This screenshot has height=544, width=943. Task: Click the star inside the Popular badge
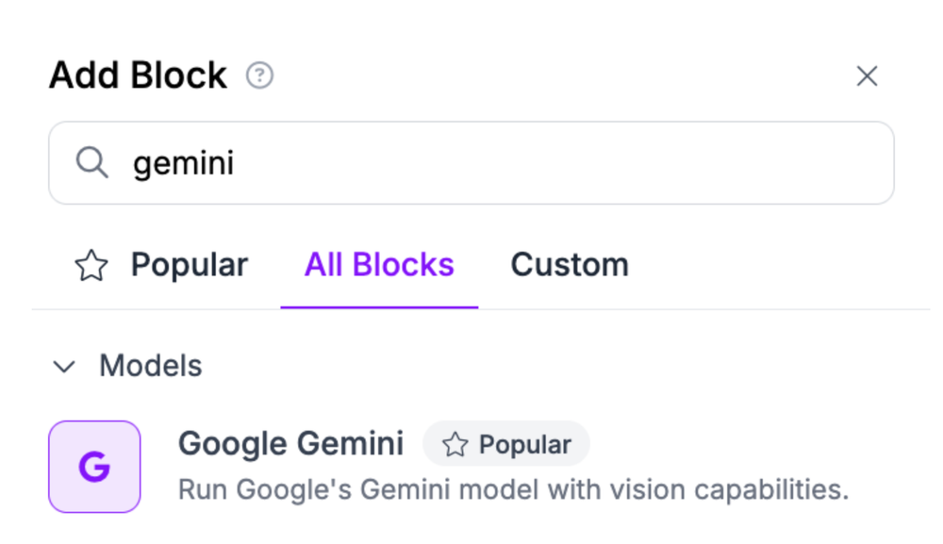tap(455, 443)
